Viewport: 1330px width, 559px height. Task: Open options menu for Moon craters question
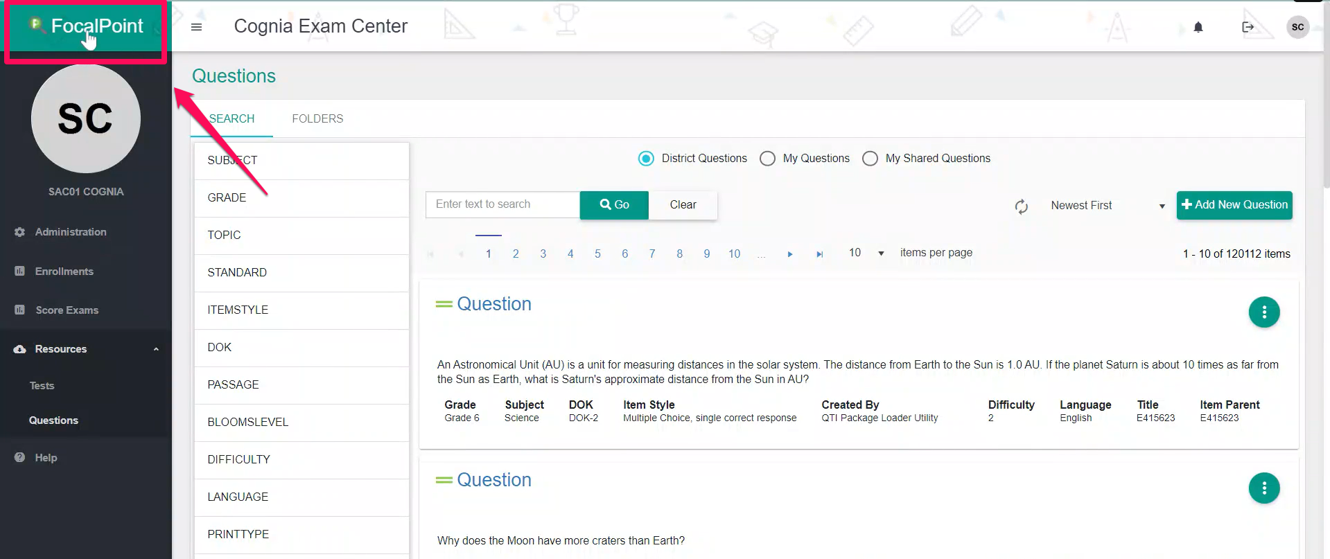(x=1264, y=488)
